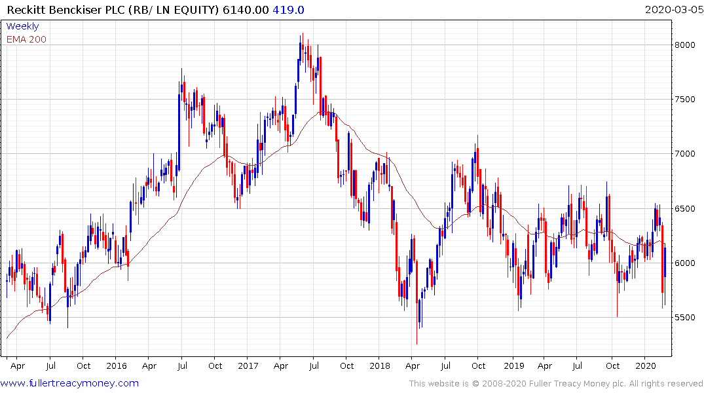
Task: Select the 419.0 change value
Action: [288, 10]
